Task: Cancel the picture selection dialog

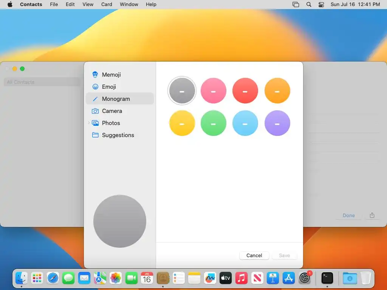Action: pos(254,256)
